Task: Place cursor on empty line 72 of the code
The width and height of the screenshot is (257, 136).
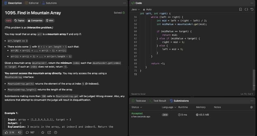Action: pyautogui.click(x=195, y=74)
